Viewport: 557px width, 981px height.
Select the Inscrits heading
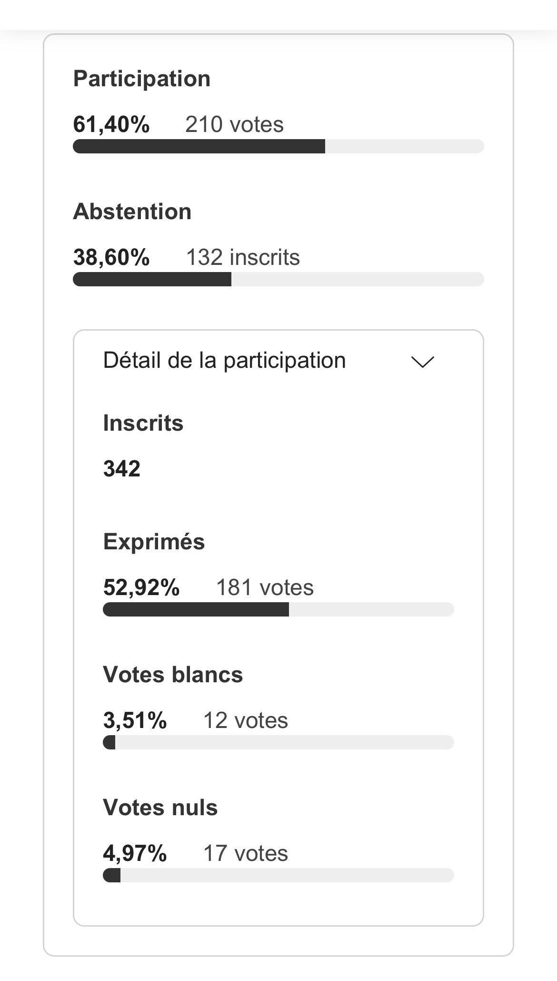tap(143, 423)
